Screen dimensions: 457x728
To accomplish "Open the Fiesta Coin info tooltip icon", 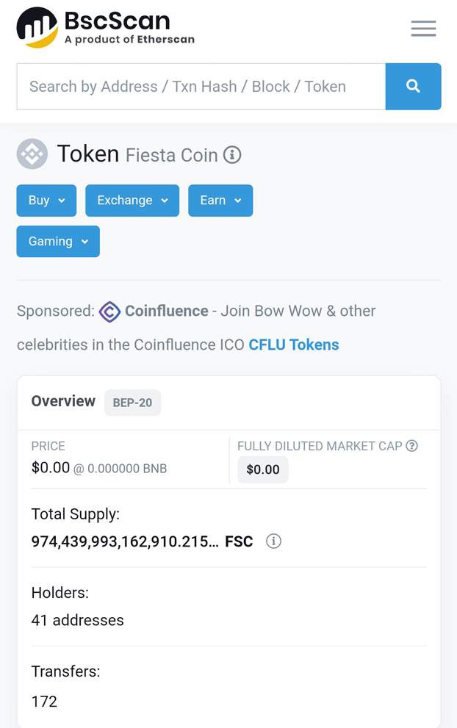I will [x=232, y=155].
